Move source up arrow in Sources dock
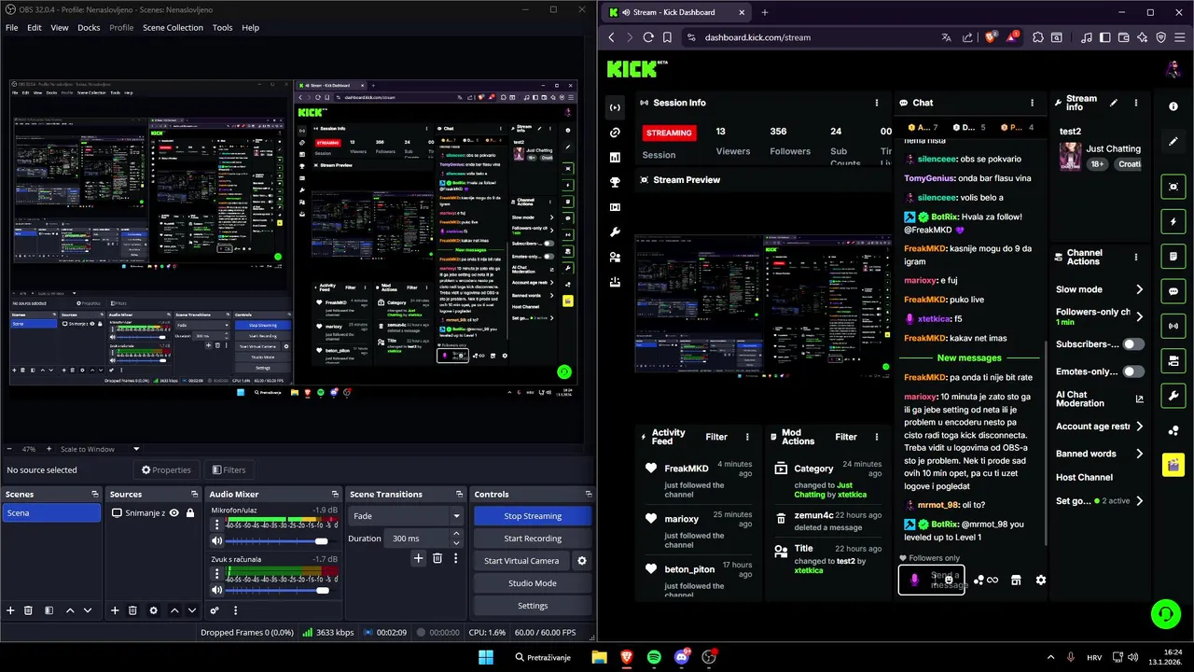1194x672 pixels. [174, 610]
